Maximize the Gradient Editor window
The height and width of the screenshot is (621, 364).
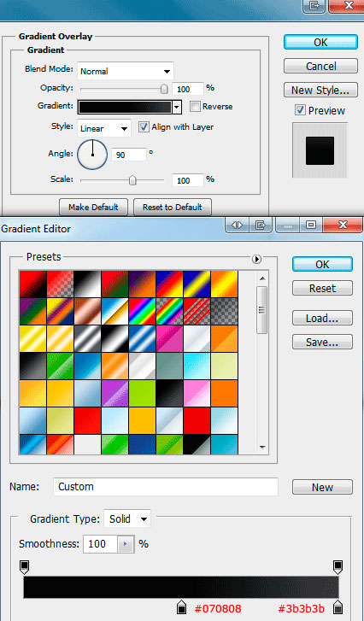[x=311, y=225]
